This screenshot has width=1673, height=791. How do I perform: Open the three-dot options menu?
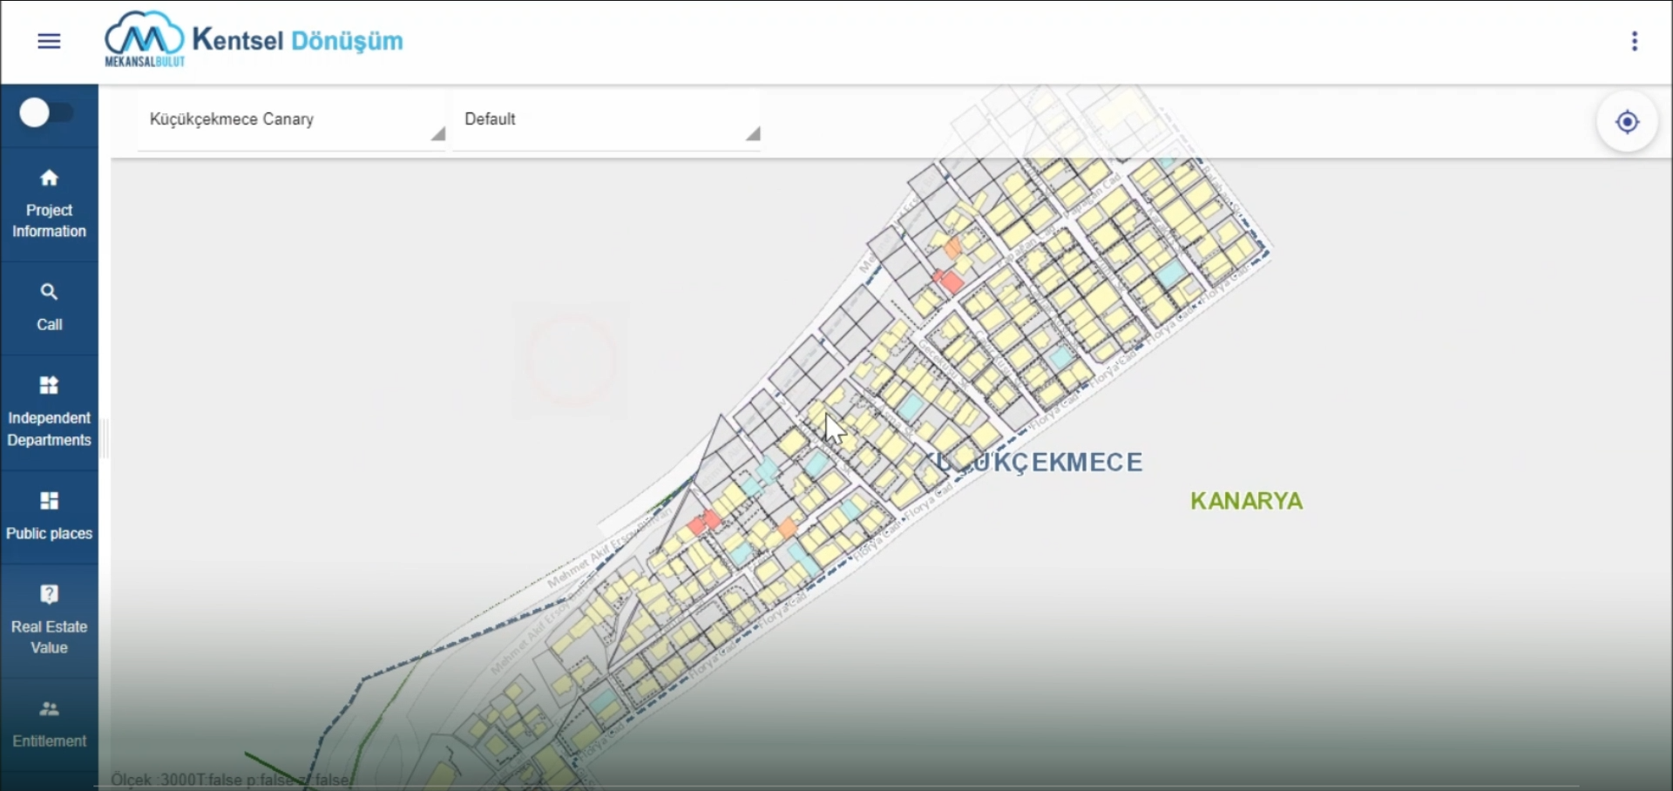(1634, 41)
